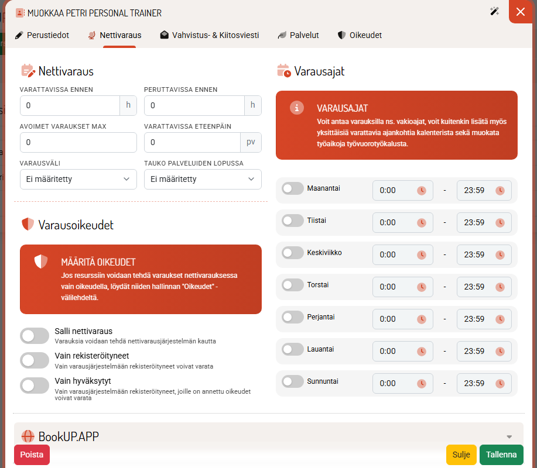
Task: Click Perjantai end time clock icon
Action: 500,319
